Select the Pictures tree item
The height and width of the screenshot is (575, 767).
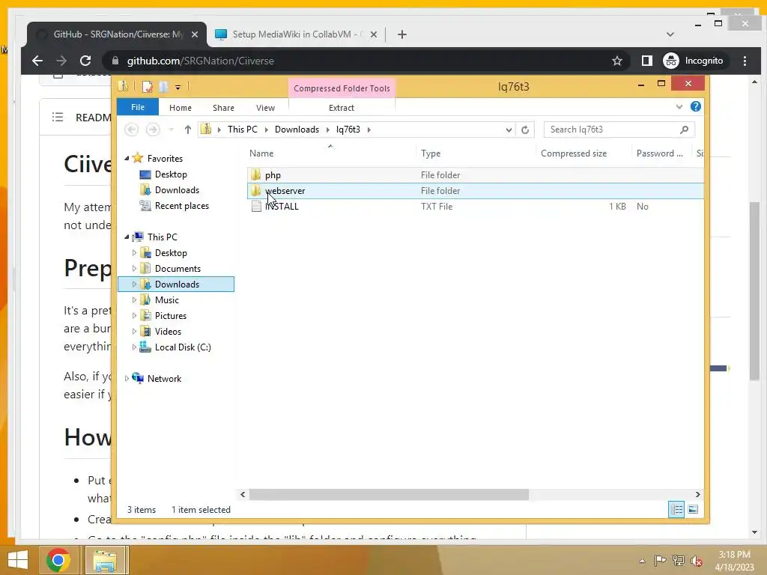pos(170,316)
